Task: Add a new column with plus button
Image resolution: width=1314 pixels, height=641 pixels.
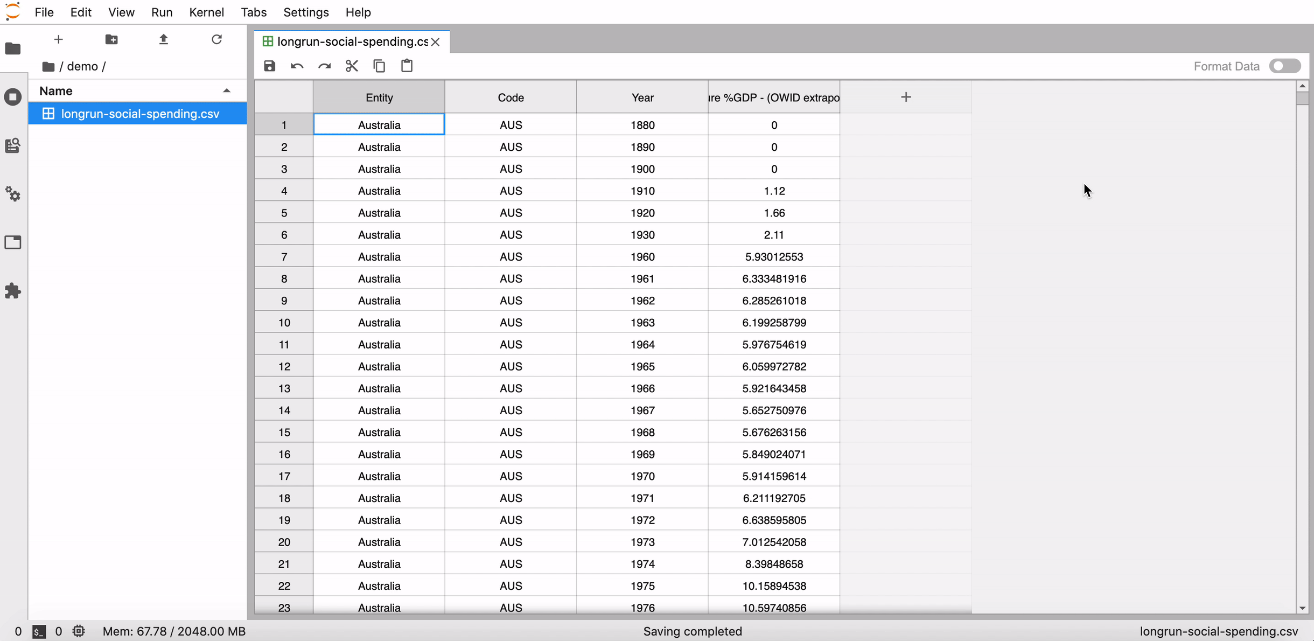Action: [x=906, y=97]
